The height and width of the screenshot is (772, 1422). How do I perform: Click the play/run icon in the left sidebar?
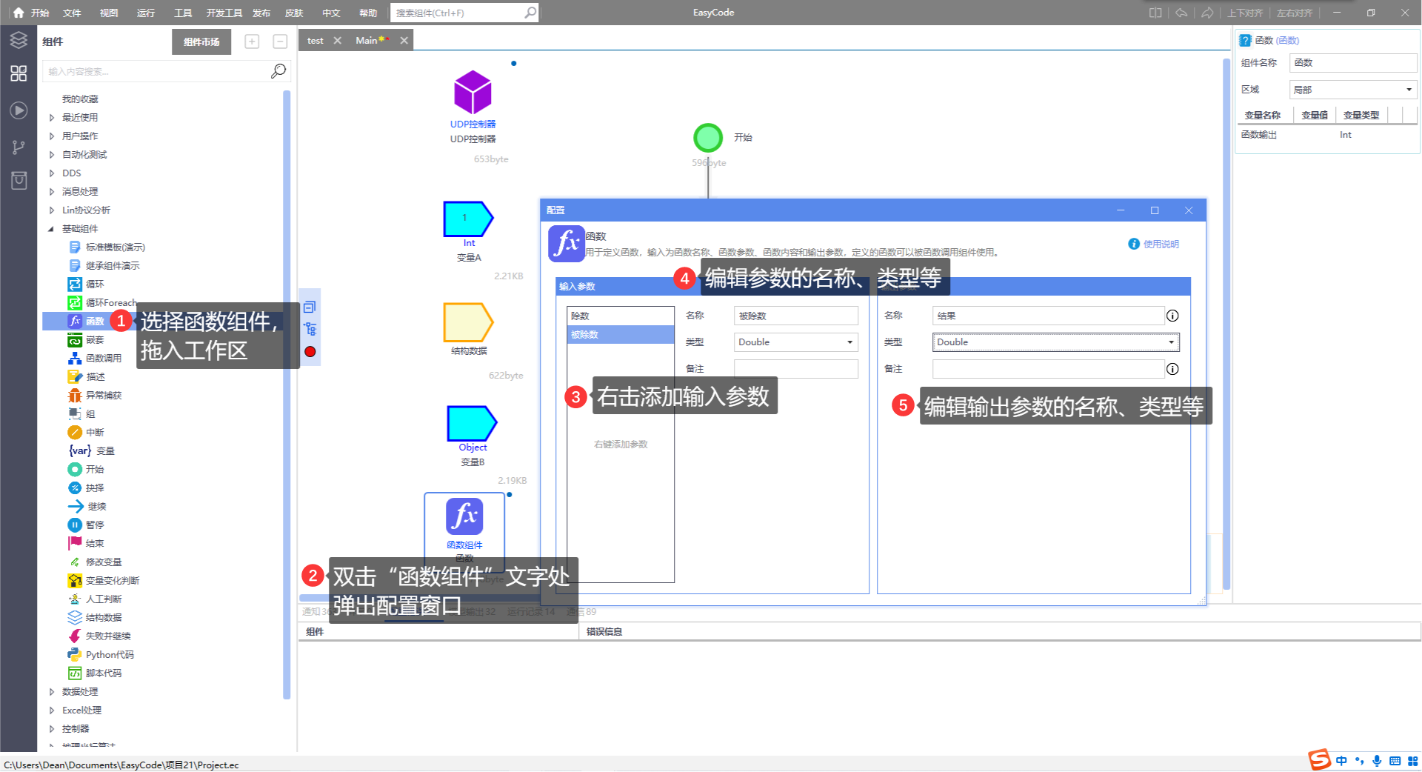click(x=19, y=110)
